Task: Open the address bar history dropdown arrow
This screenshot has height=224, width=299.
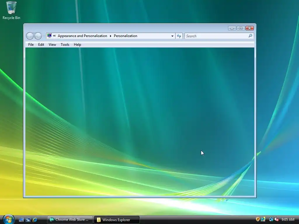Action: [172, 36]
